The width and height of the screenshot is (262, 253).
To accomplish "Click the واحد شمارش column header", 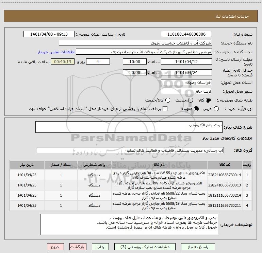I will (94, 165).
